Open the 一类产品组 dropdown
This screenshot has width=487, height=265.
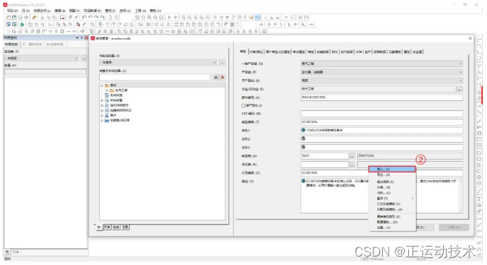(381, 64)
